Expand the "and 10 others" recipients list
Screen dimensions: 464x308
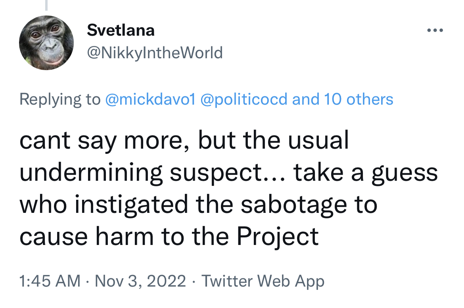coord(343,99)
